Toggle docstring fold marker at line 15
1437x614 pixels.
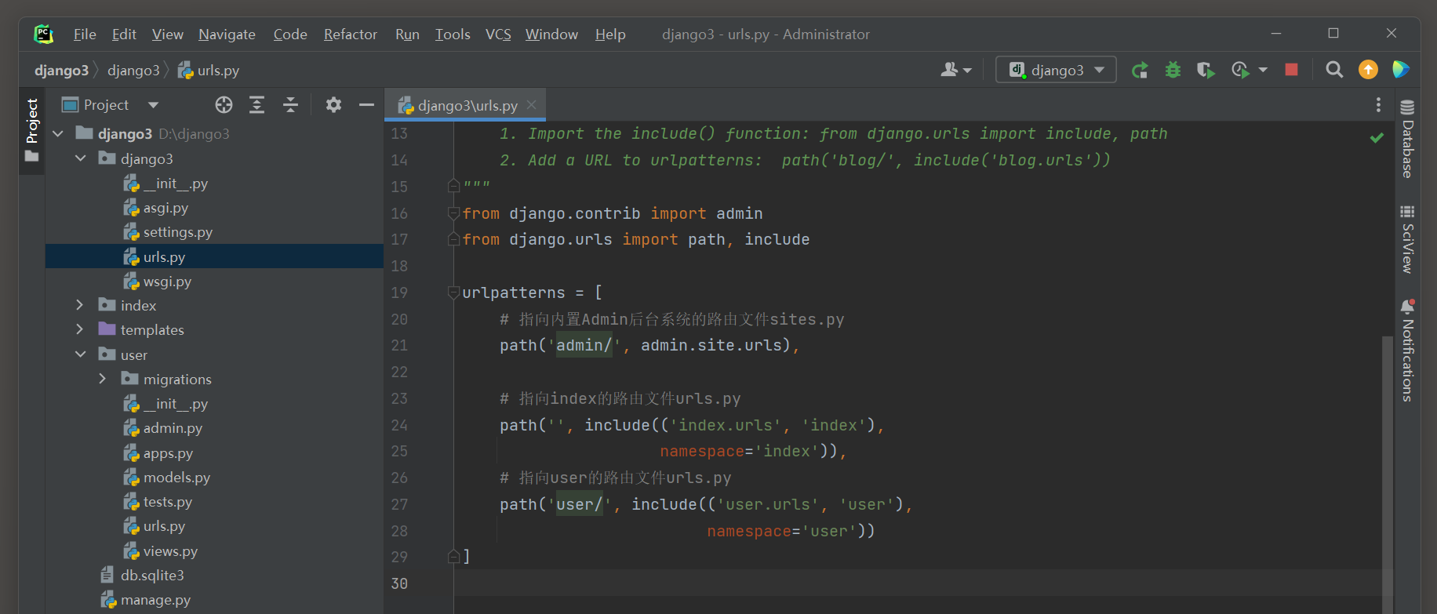tap(453, 187)
